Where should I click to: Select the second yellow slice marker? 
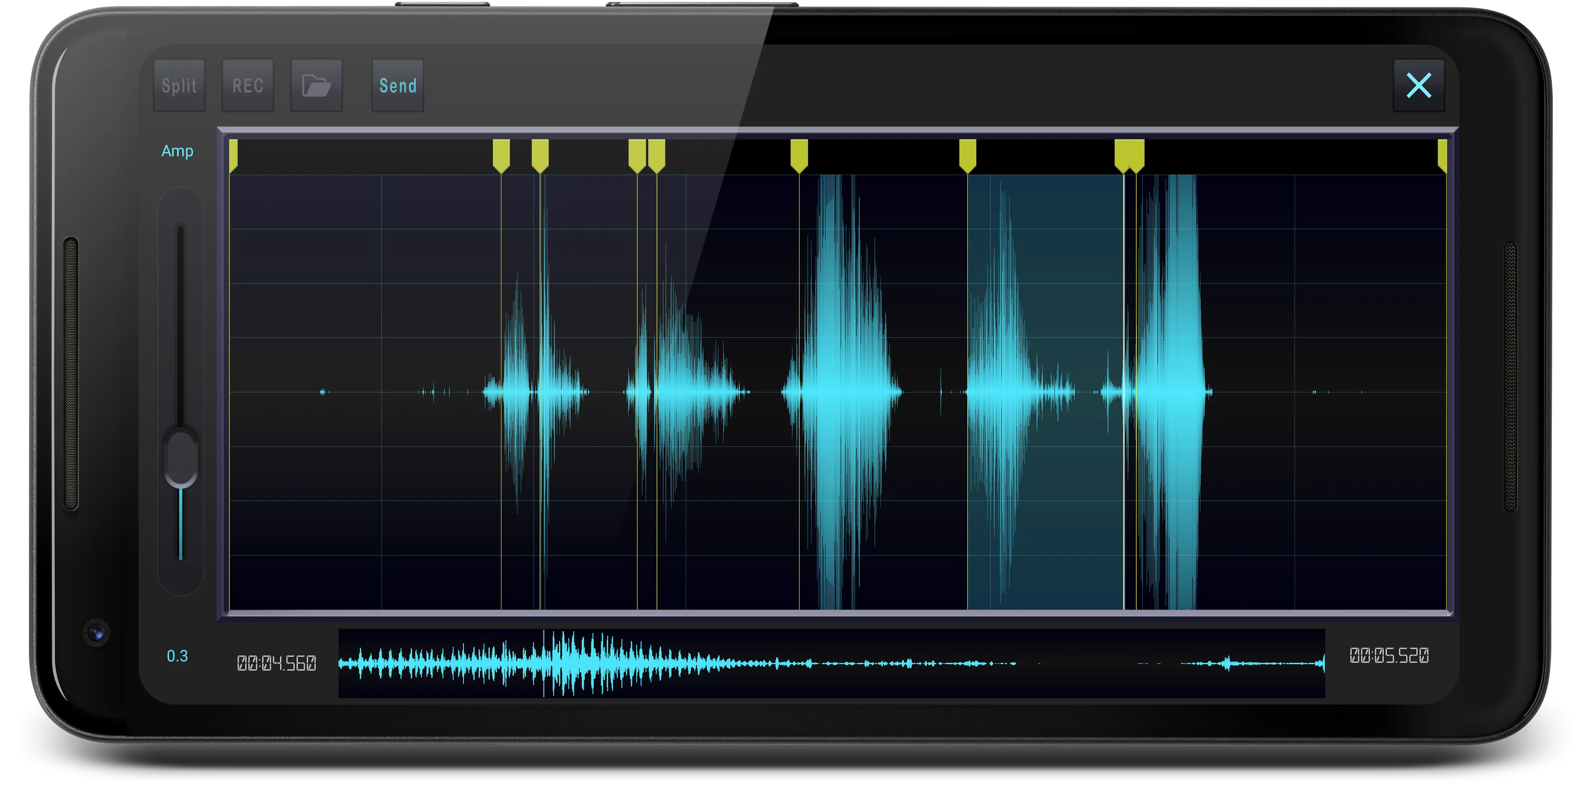point(501,156)
